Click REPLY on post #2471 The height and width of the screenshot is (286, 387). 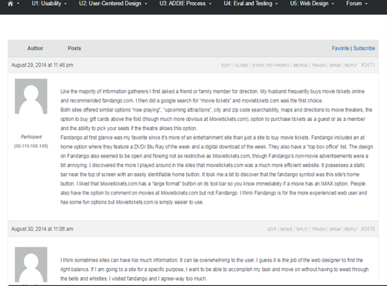351,65
